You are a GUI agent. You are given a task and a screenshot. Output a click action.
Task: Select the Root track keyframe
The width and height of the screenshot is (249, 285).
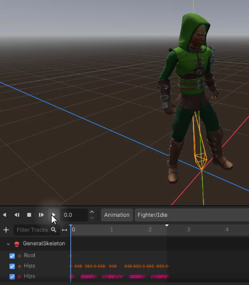[71, 256]
